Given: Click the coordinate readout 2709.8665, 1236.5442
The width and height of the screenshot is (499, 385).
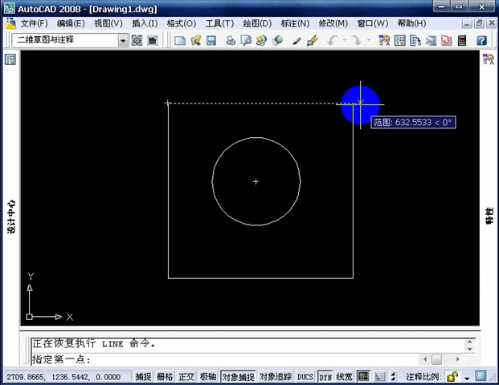Looking at the screenshot, I should tap(64, 377).
